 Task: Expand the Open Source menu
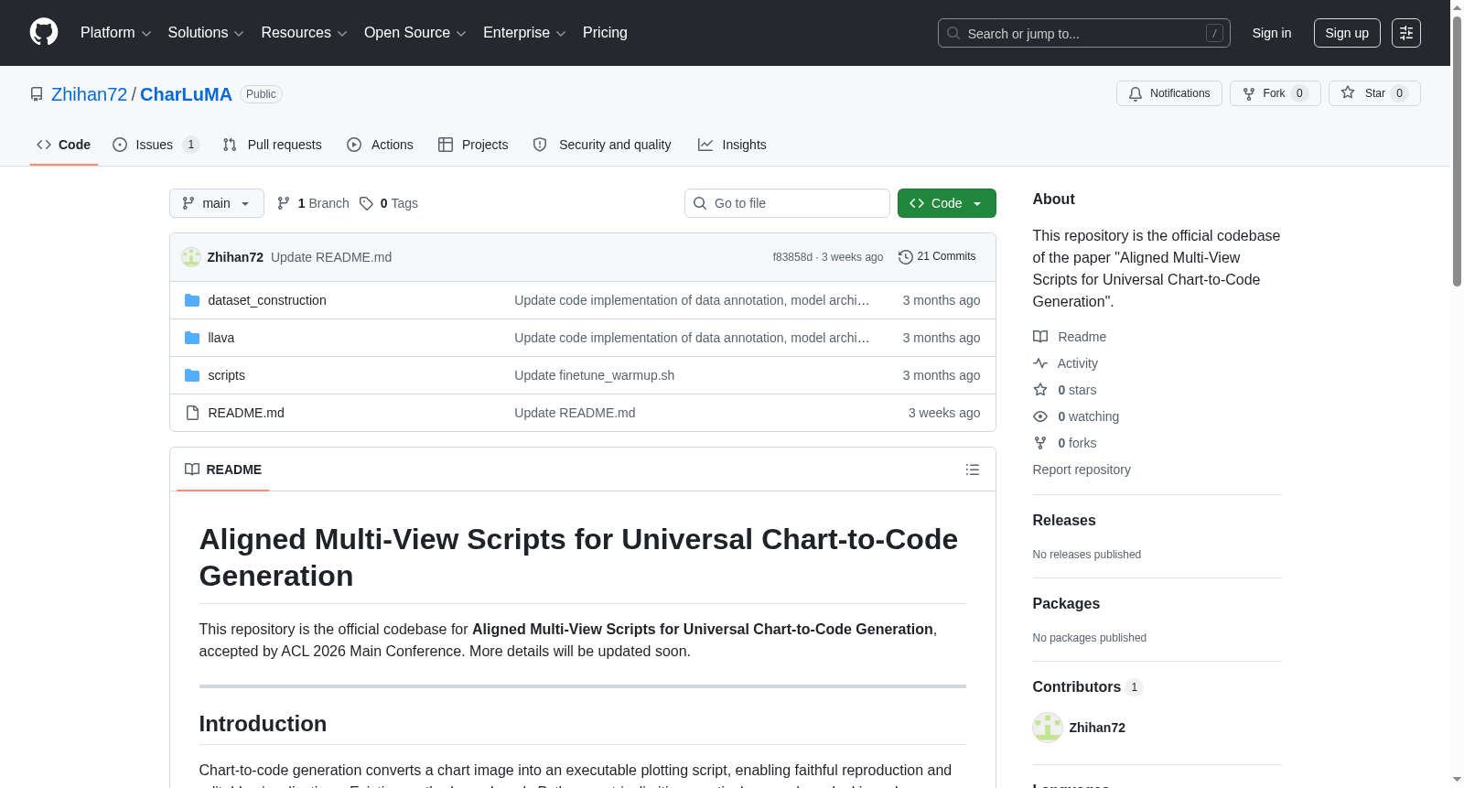pyautogui.click(x=415, y=33)
